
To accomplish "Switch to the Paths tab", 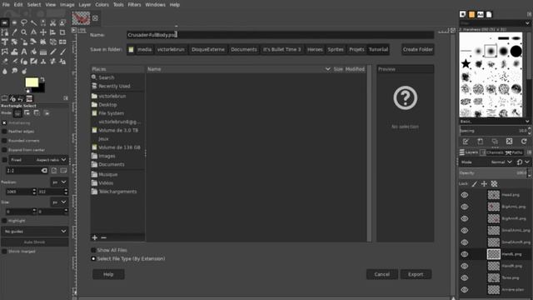I will point(515,152).
